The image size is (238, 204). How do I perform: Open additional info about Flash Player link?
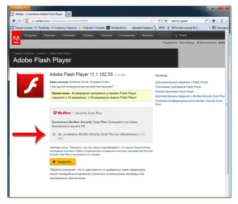[x=181, y=82]
